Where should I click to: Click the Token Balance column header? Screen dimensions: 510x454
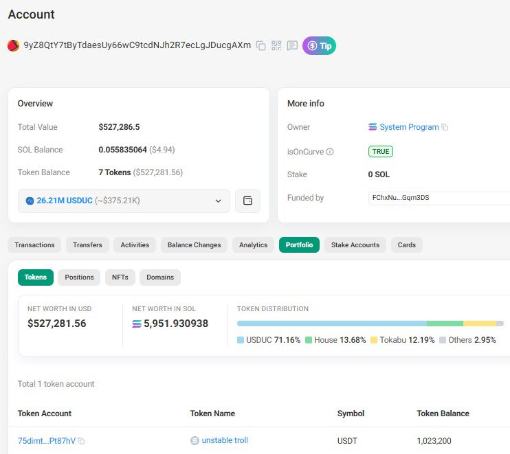click(443, 413)
